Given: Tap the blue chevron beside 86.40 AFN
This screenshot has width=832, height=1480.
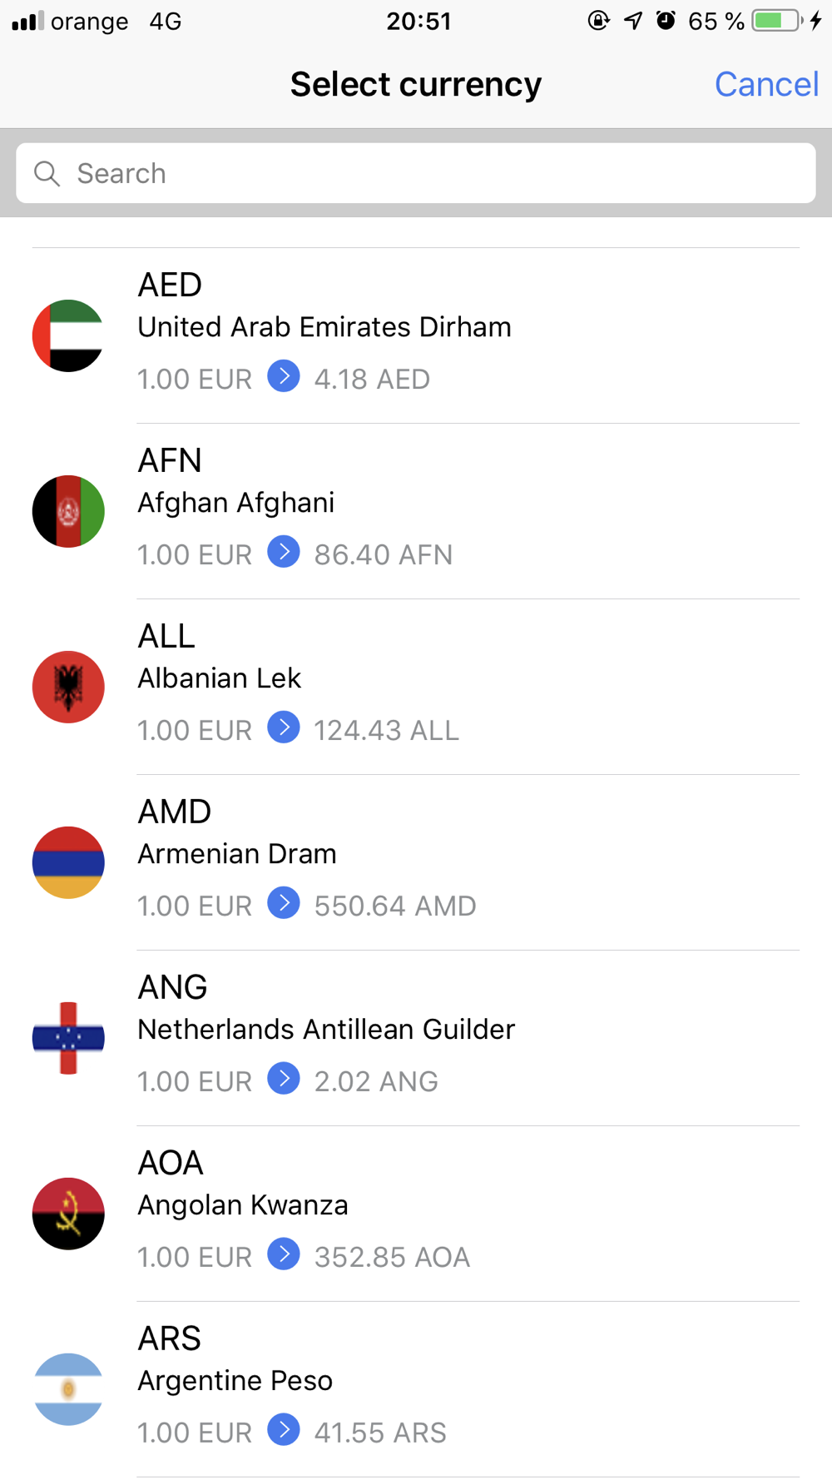Looking at the screenshot, I should click(x=284, y=552).
